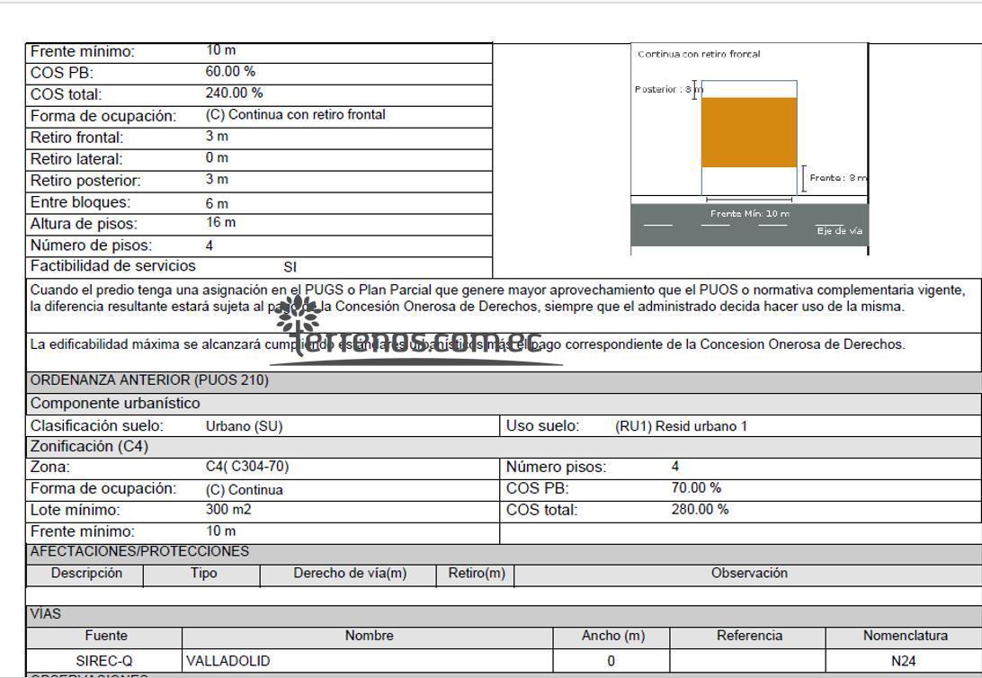Screen dimensions: 982x678
Task: Click the orange building block in diagram
Action: point(749,132)
